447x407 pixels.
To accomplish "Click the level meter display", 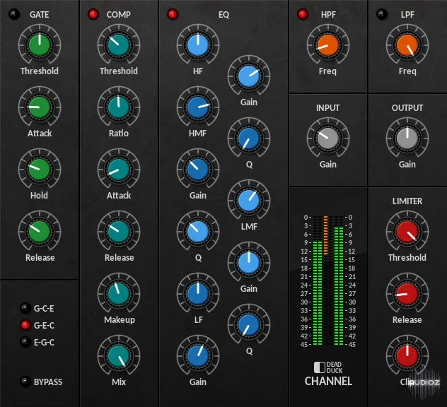I will [x=328, y=281].
